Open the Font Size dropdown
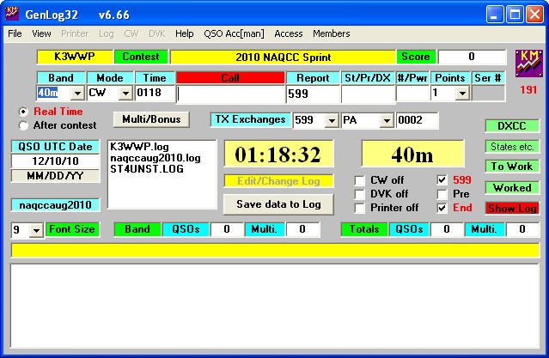This screenshot has width=549, height=358. (37, 230)
